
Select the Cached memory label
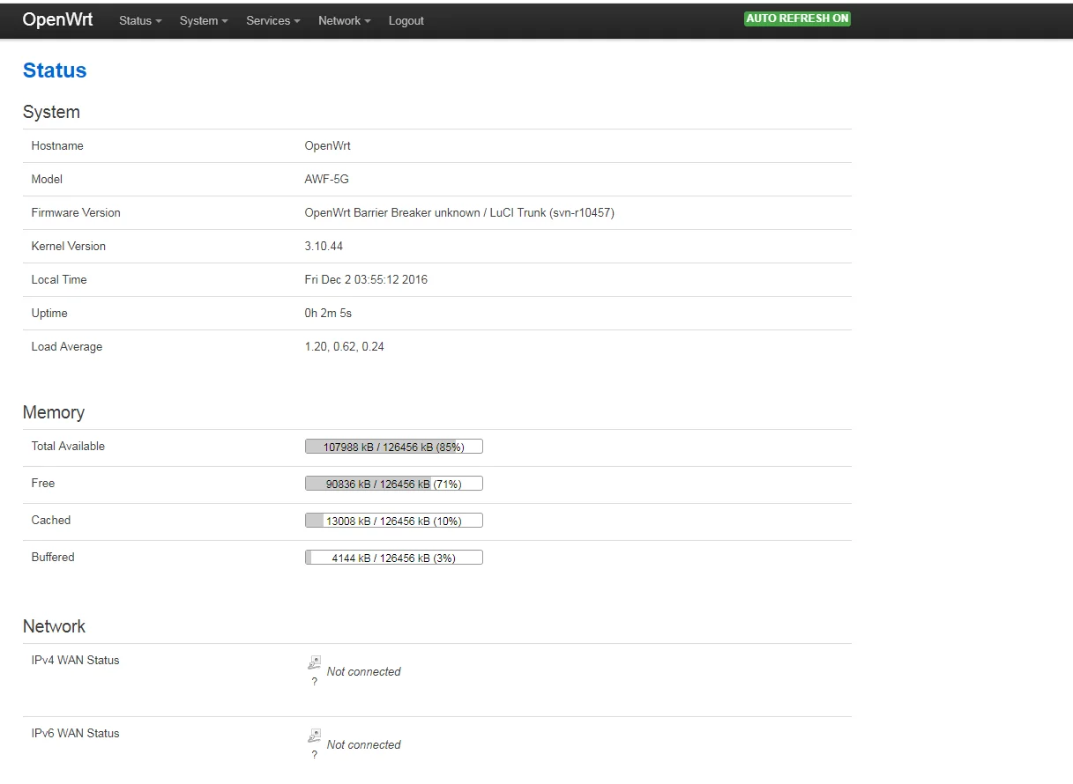tap(51, 520)
